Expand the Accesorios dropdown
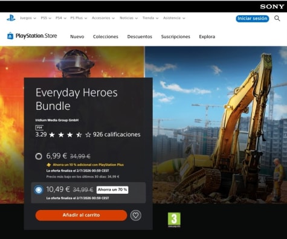The width and height of the screenshot is (287, 239). 103,18
